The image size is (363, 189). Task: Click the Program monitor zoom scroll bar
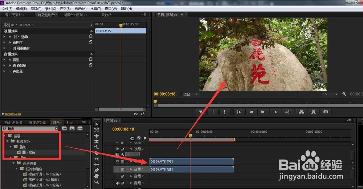click(x=260, y=105)
